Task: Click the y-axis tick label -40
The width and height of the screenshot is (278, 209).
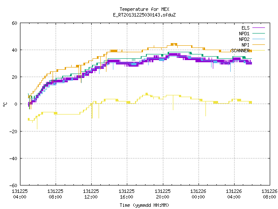Action: tap(13, 158)
